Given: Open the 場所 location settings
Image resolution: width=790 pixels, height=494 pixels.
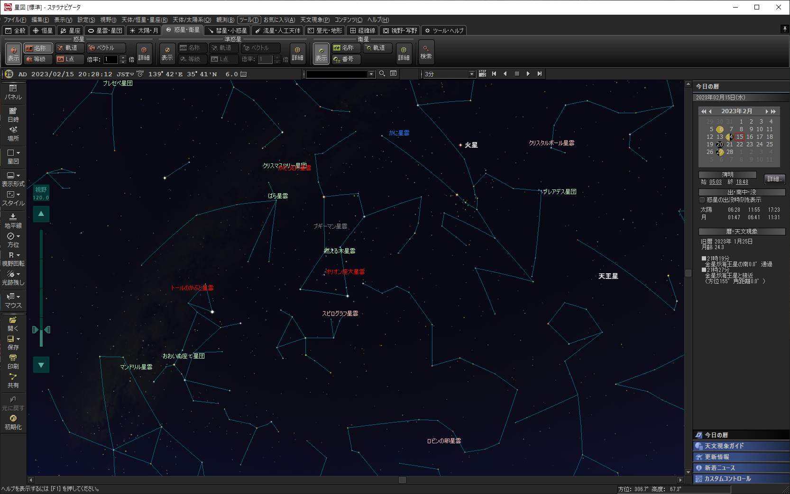Looking at the screenshot, I should 13,134.
